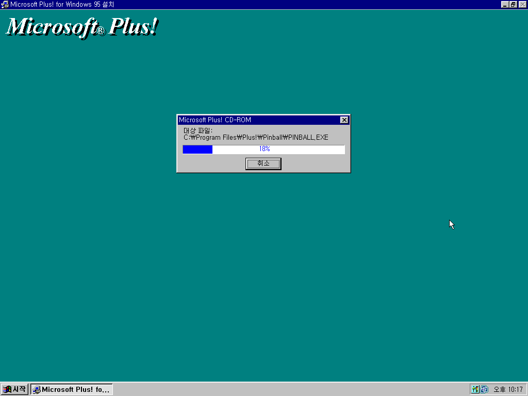528x396 pixels.
Task: Click the setup icon in main title bar
Action: coord(5,4)
